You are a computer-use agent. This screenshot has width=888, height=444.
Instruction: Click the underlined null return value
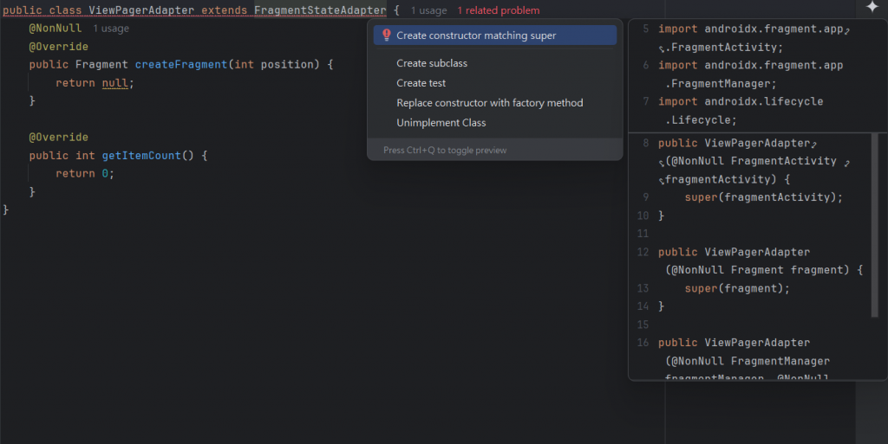[x=115, y=83]
